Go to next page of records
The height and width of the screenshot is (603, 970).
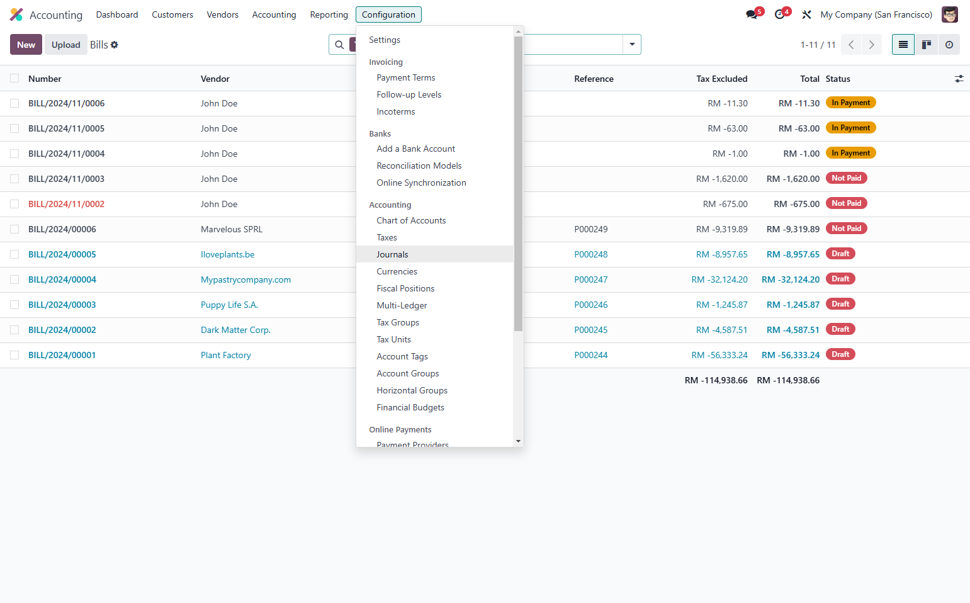(872, 45)
